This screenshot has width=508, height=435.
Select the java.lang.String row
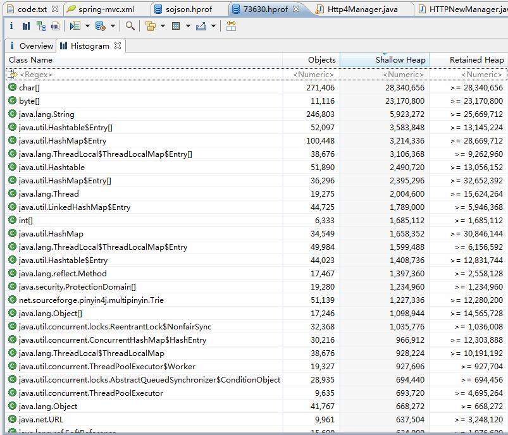click(x=256, y=114)
